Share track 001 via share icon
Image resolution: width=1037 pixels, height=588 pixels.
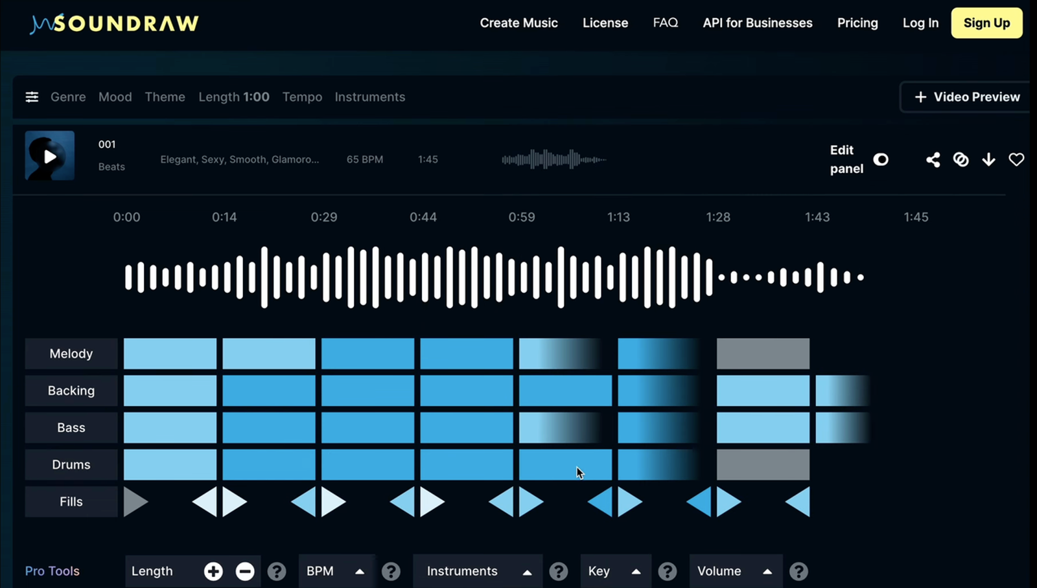pos(933,159)
